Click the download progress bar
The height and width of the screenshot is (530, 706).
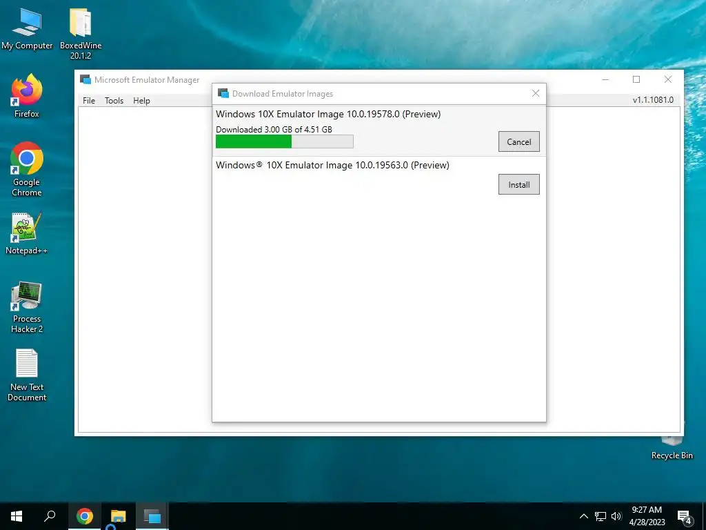point(285,141)
